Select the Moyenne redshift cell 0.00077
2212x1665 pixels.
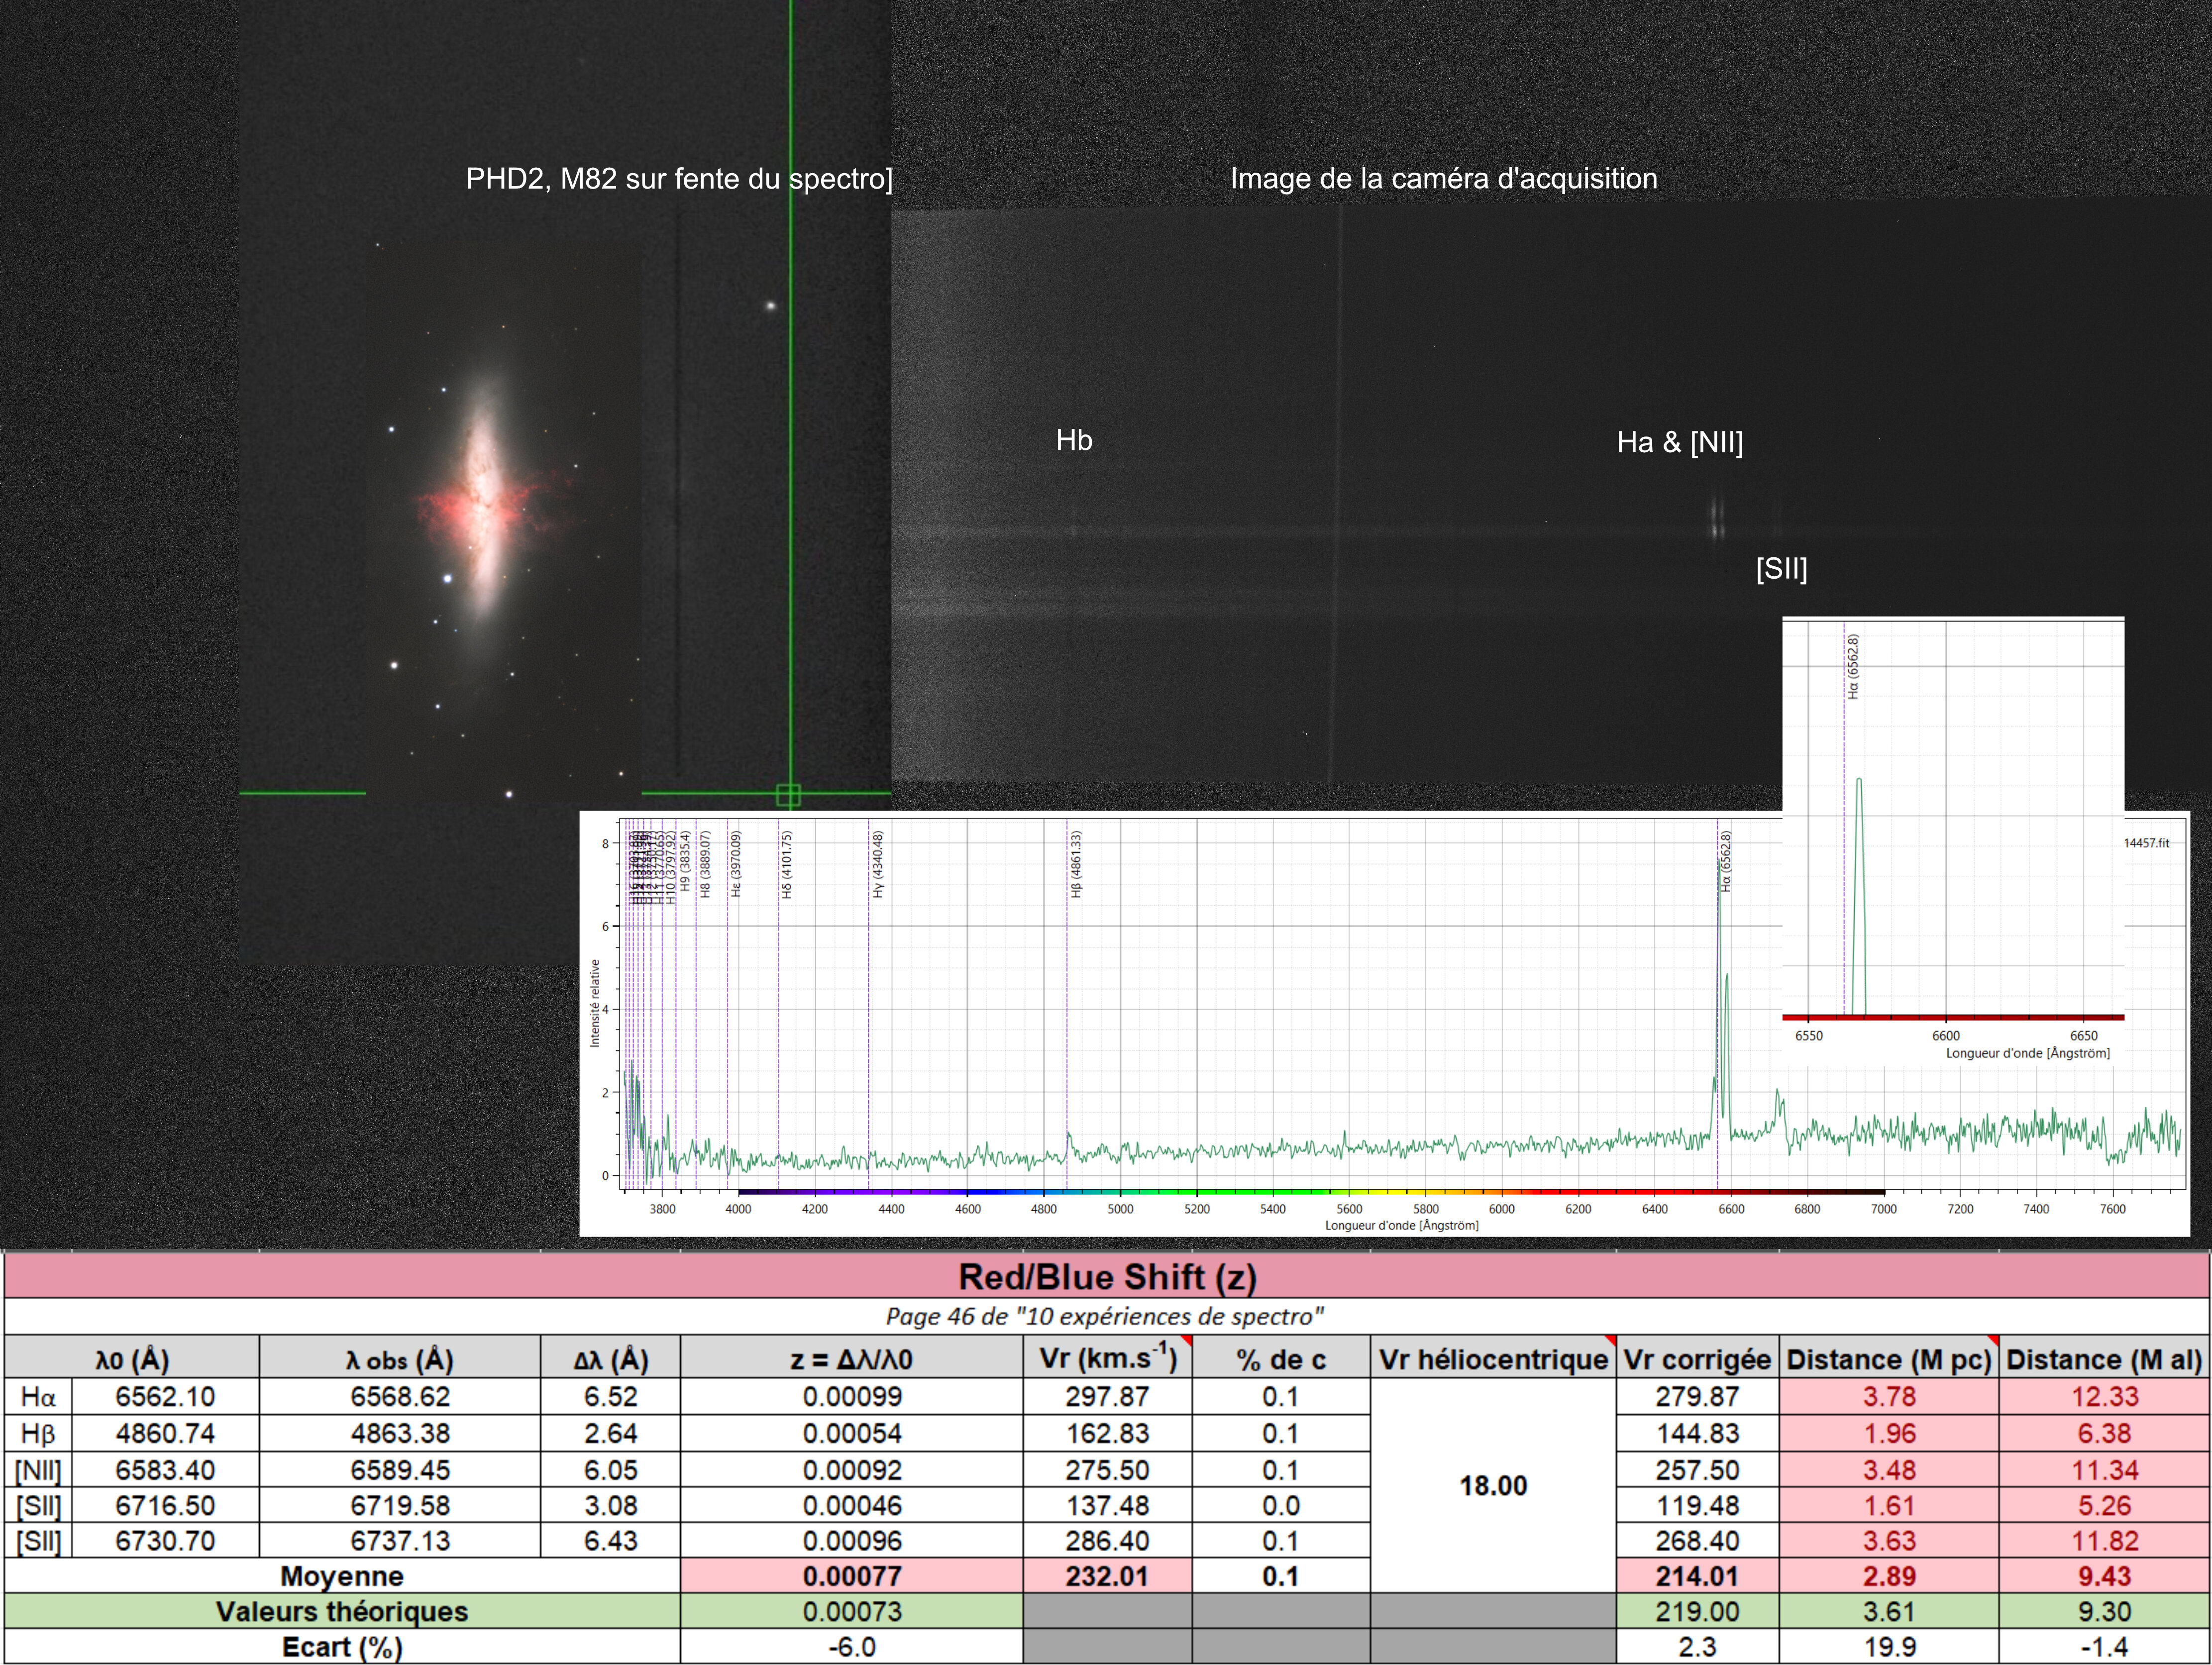[x=851, y=1576]
